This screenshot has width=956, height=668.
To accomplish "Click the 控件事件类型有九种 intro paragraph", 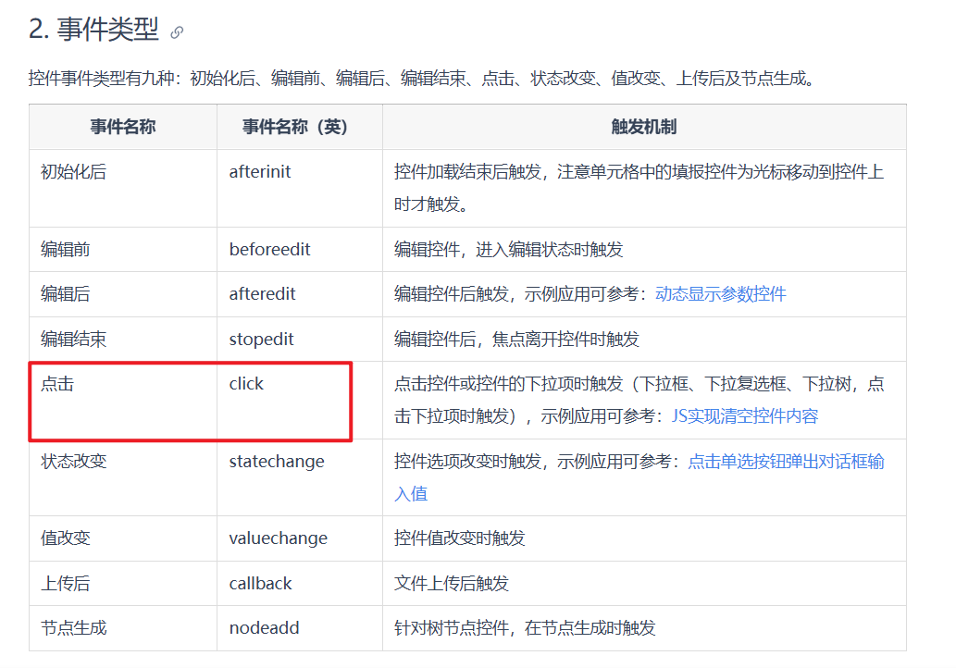I will 421,78.
